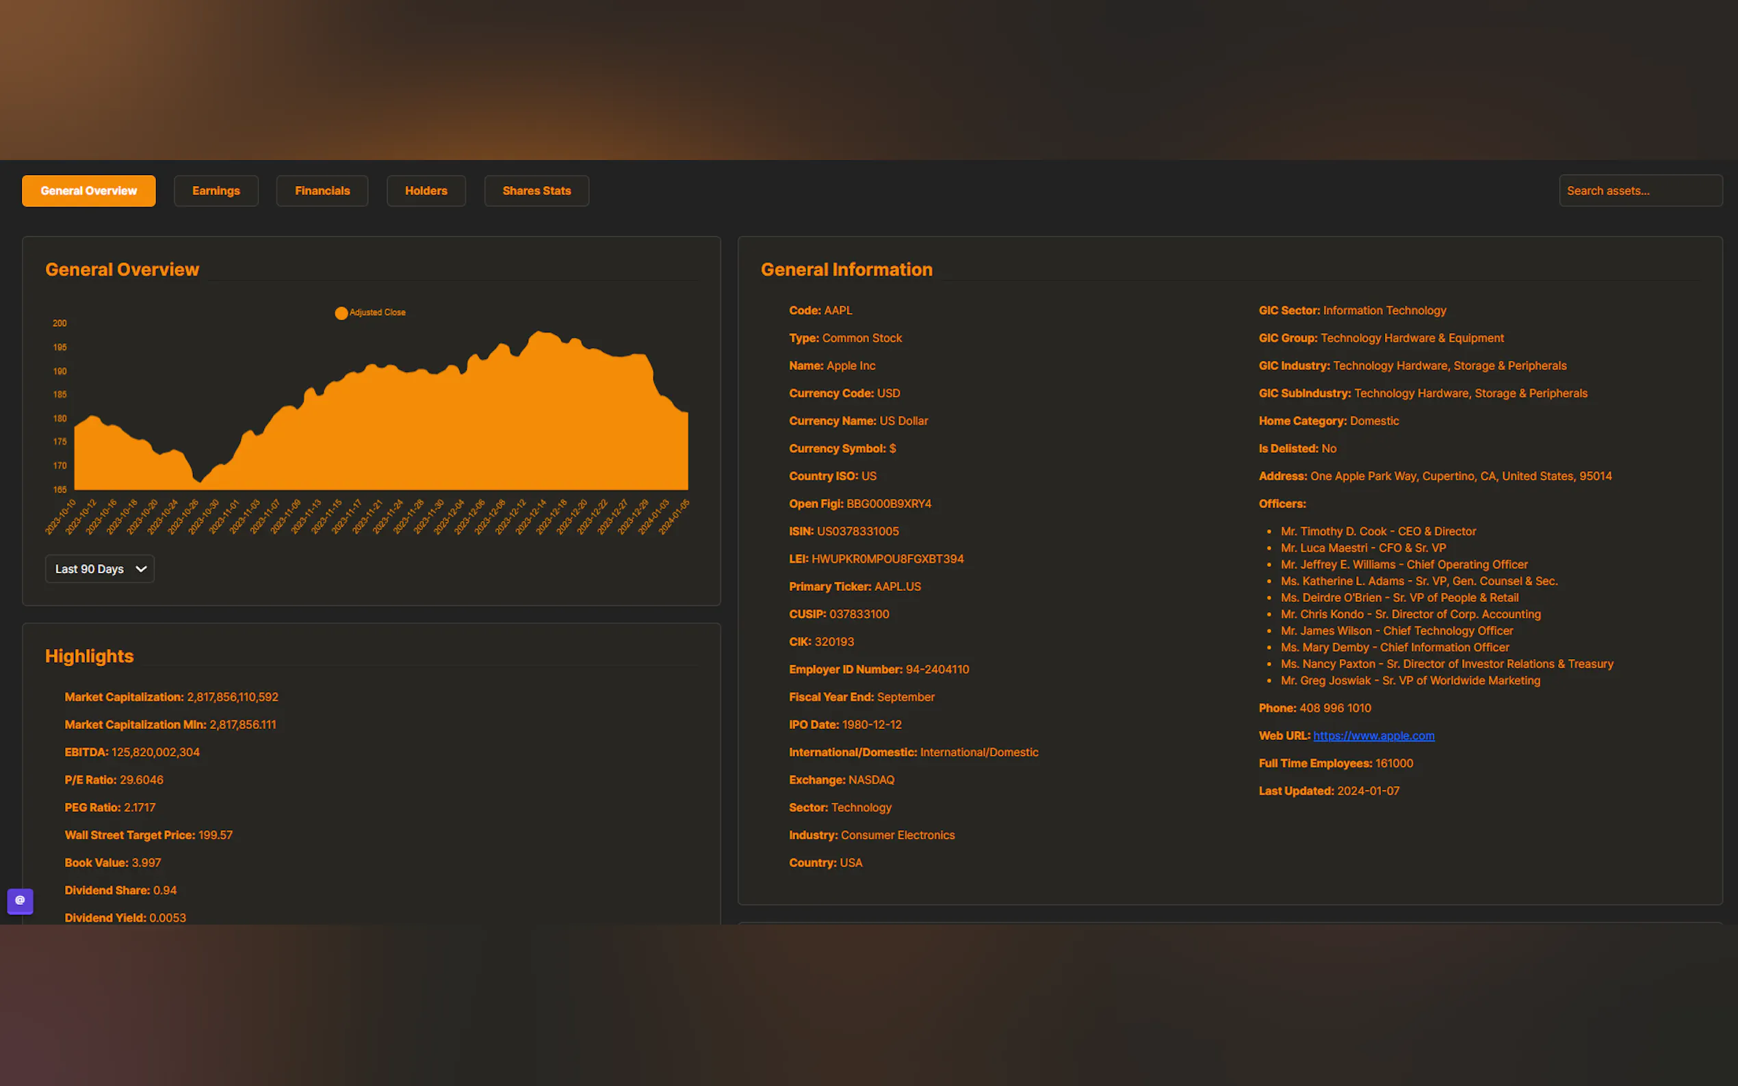Click the chevron arrow beside Last 90 Days
Viewport: 1738px width, 1086px height.
pyautogui.click(x=142, y=569)
